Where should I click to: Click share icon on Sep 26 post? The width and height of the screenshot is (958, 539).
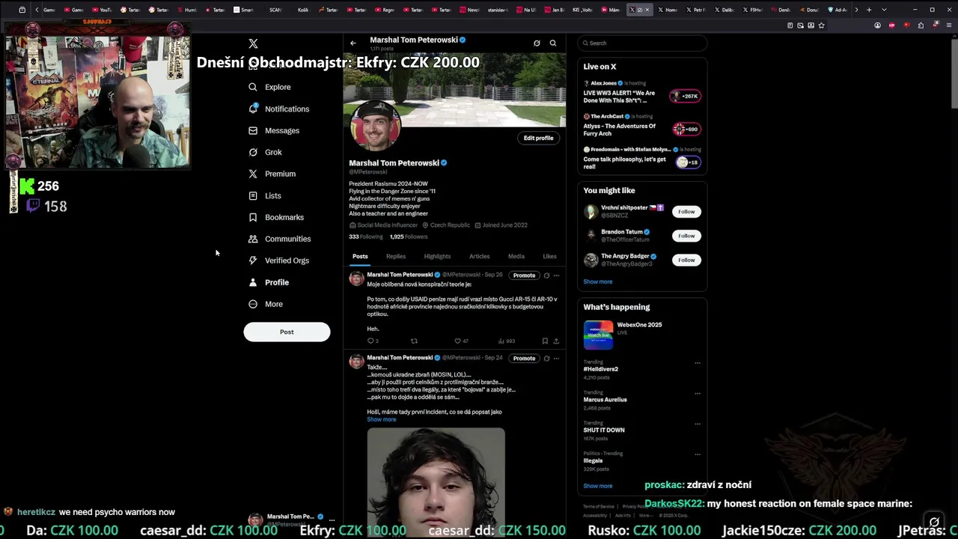click(x=556, y=341)
